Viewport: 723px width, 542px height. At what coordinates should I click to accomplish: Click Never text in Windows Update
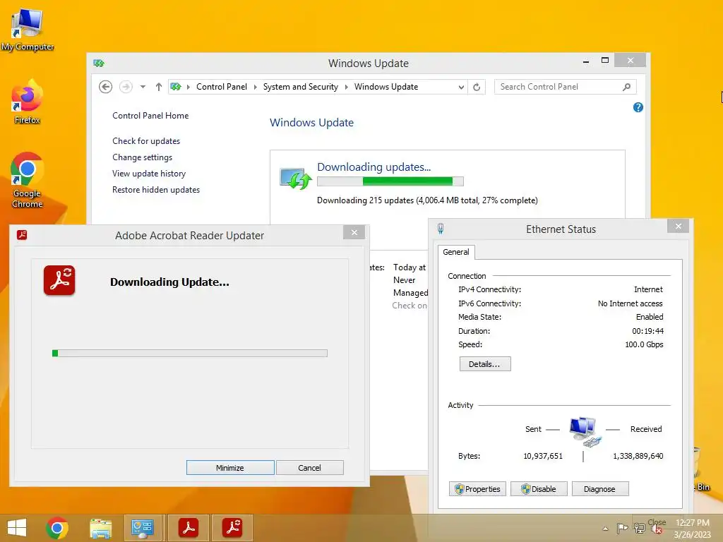405,280
